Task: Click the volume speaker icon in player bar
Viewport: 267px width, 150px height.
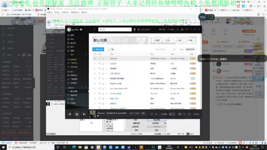Action: (x=156, y=114)
